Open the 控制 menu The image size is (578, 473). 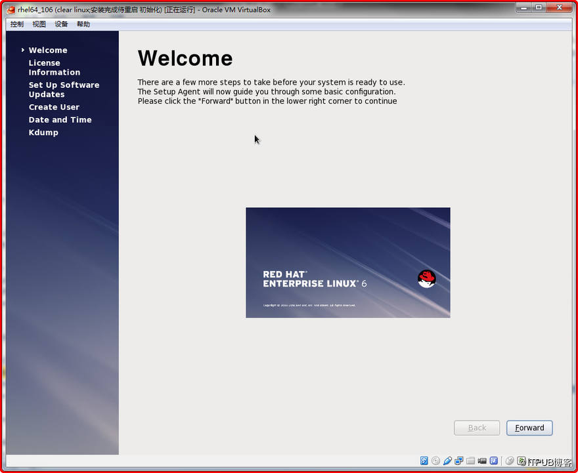pos(17,24)
